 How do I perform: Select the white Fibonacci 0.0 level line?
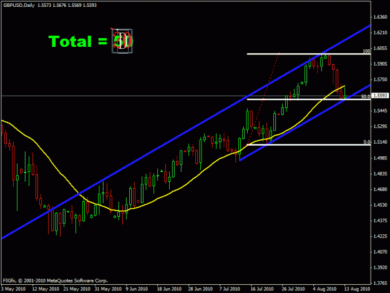coord(308,145)
